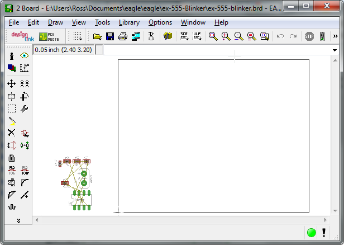Select the Smash tool
This screenshot has width=344, height=245.
point(11,182)
